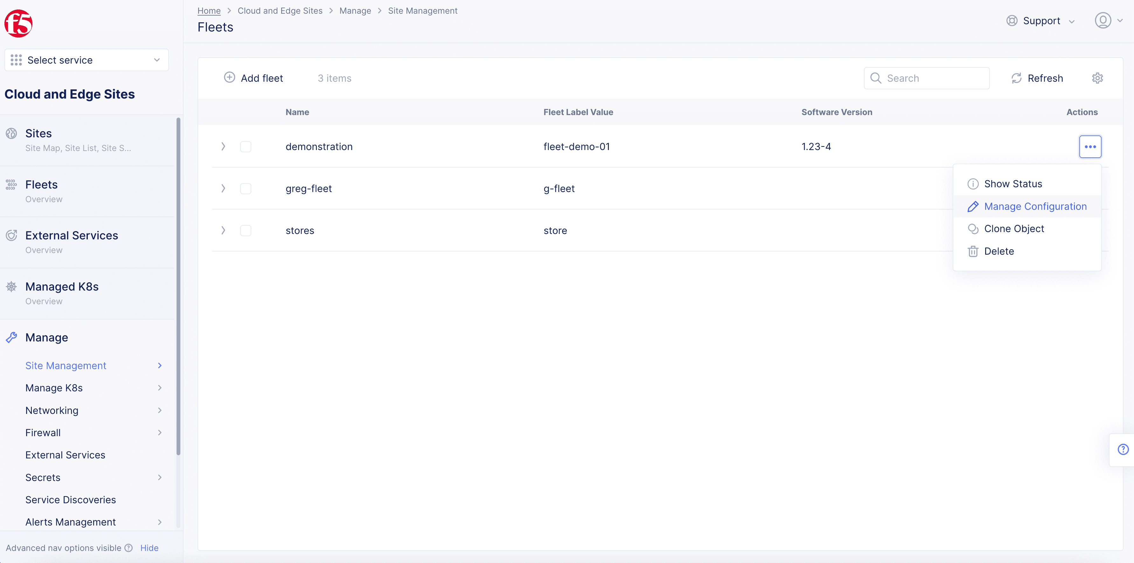Click the sidebar vertical scrollbar

pyautogui.click(x=178, y=286)
